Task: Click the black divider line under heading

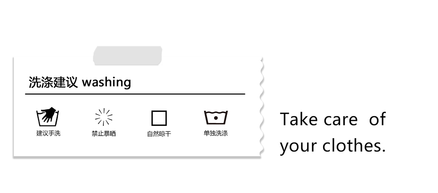Action: coord(135,94)
